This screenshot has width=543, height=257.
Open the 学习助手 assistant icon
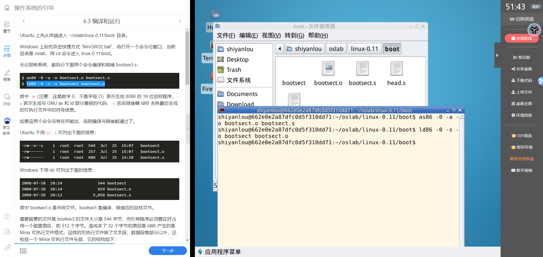tap(7, 126)
